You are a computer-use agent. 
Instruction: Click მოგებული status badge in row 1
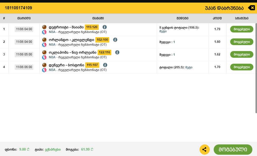tap(242, 29)
